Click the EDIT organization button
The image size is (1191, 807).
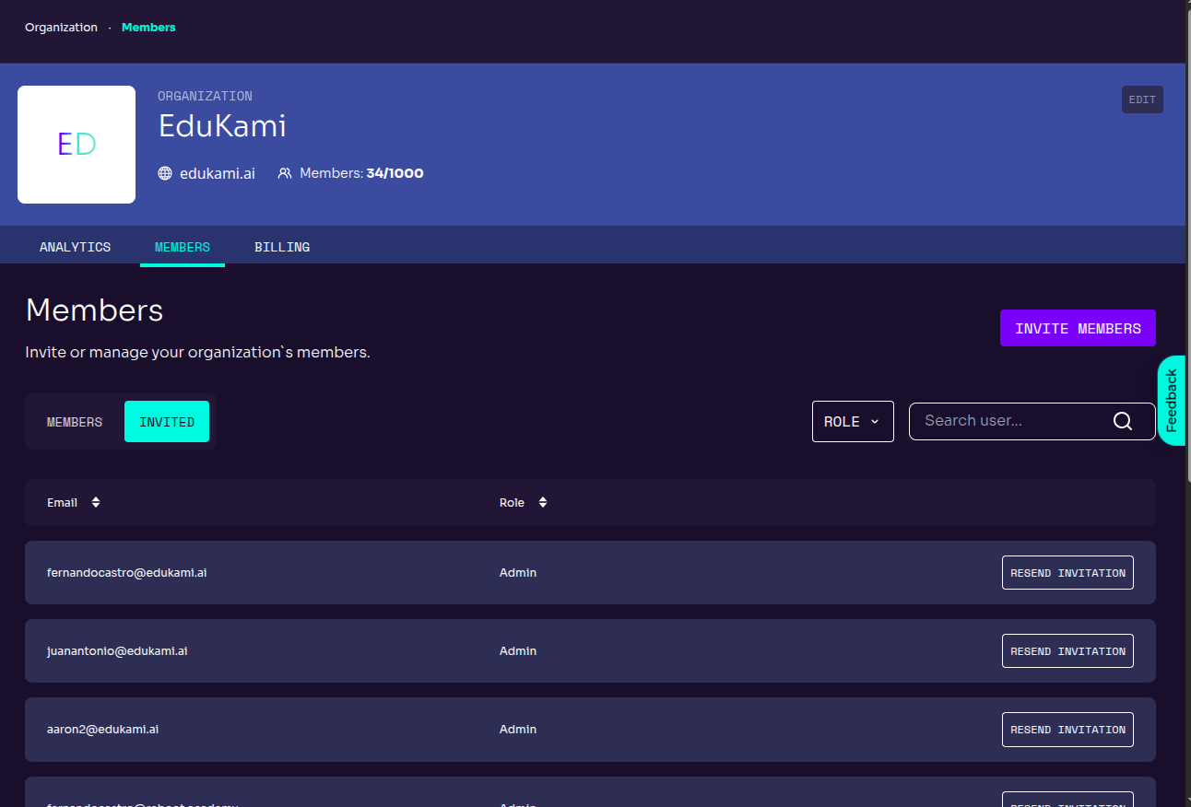[x=1142, y=99]
